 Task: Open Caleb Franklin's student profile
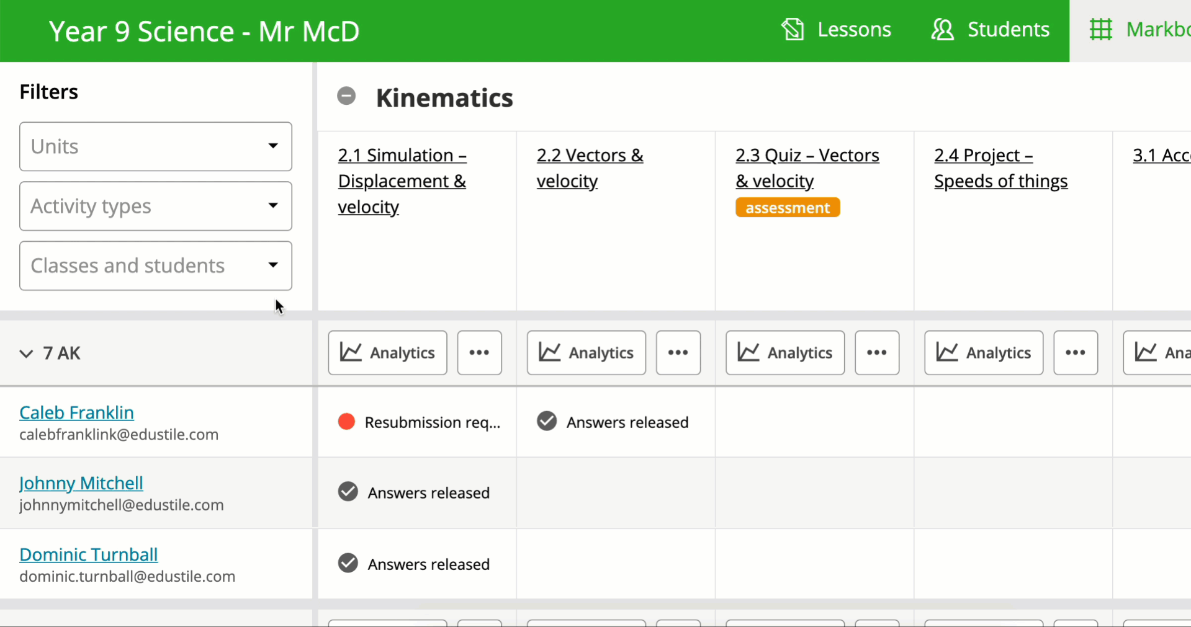click(76, 412)
